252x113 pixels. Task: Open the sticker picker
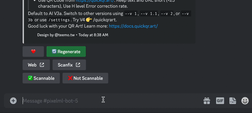click(233, 101)
